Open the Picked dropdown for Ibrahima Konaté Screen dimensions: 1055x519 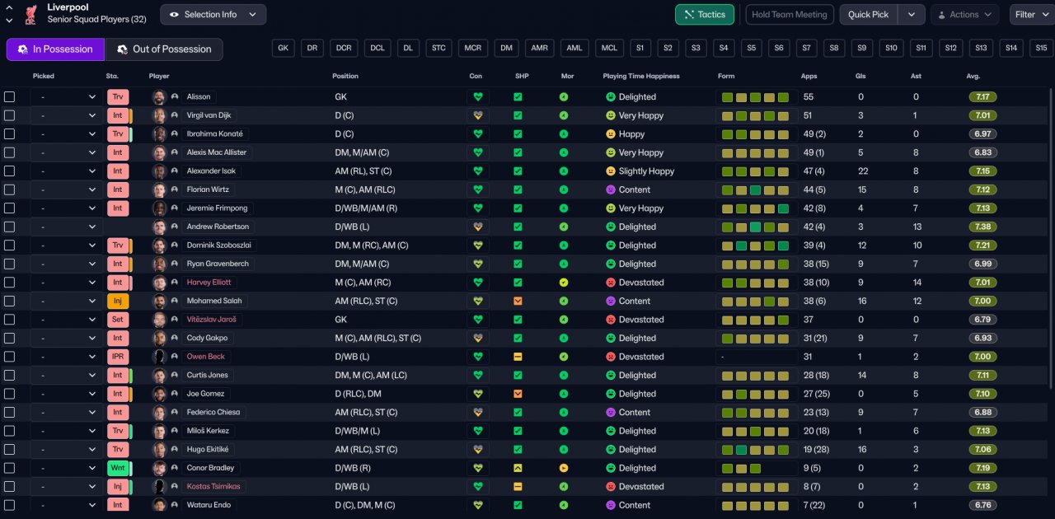[66, 134]
